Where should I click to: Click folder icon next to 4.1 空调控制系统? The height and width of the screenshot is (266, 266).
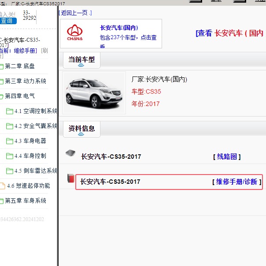point(10,111)
